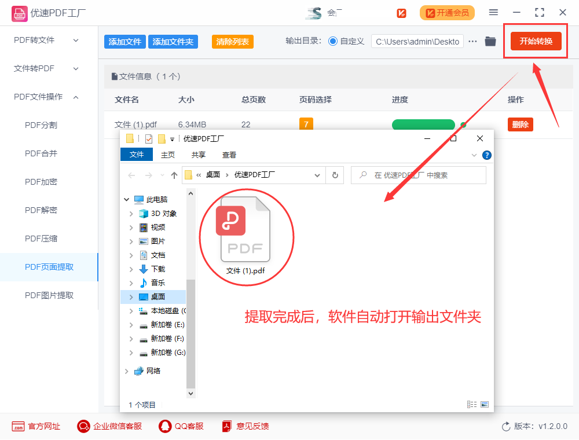Switch to the Explorer 查看 tab
Screen dimensions: 579x440
tap(229, 155)
